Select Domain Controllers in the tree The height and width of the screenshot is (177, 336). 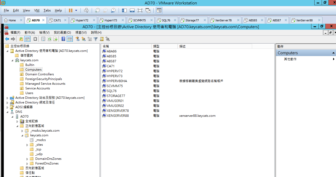coord(39,74)
